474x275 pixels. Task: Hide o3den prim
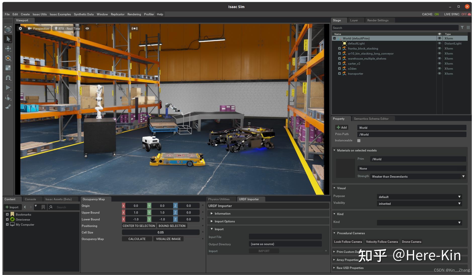440,69
